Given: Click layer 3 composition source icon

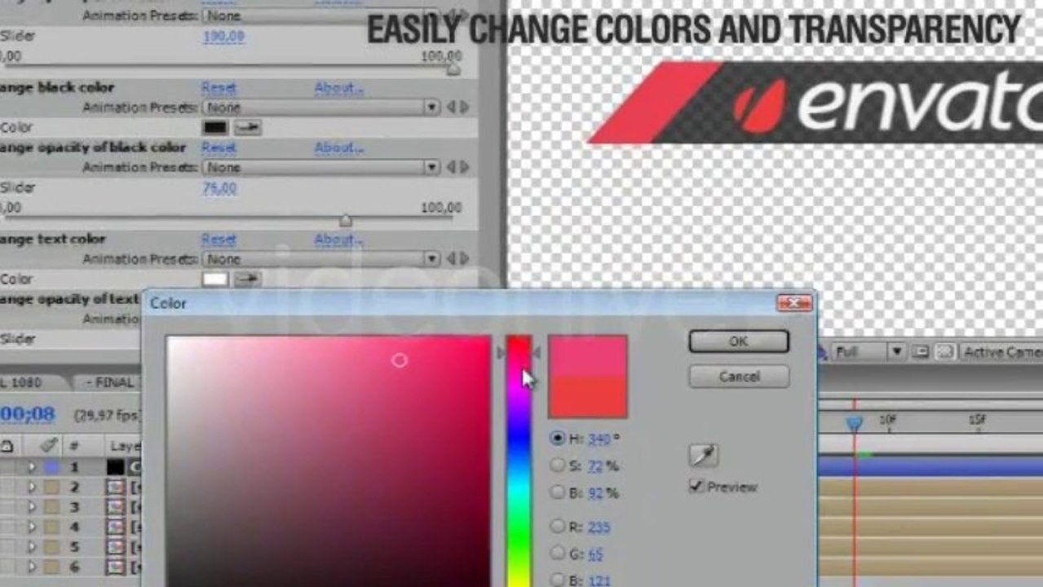Looking at the screenshot, I should click(x=116, y=507).
